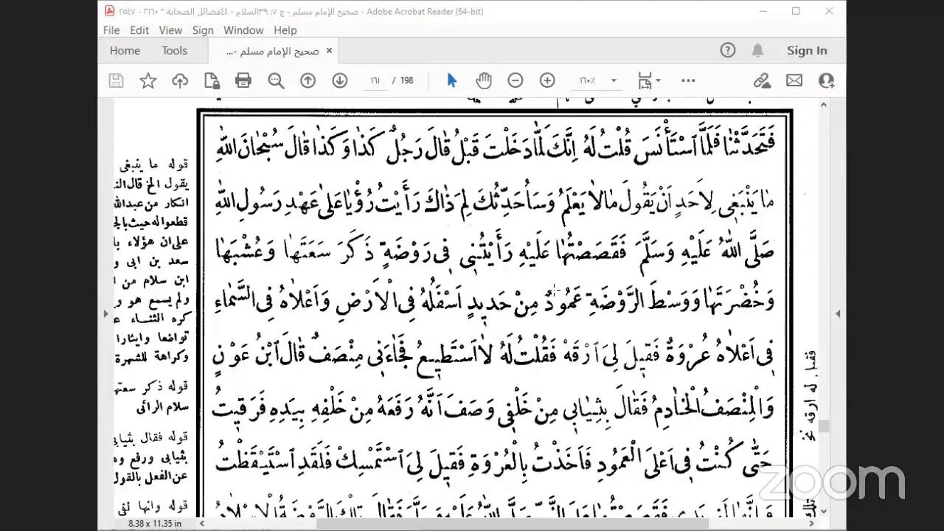The image size is (944, 531).
Task: Bookmark the file with the star icon
Action: click(x=148, y=80)
